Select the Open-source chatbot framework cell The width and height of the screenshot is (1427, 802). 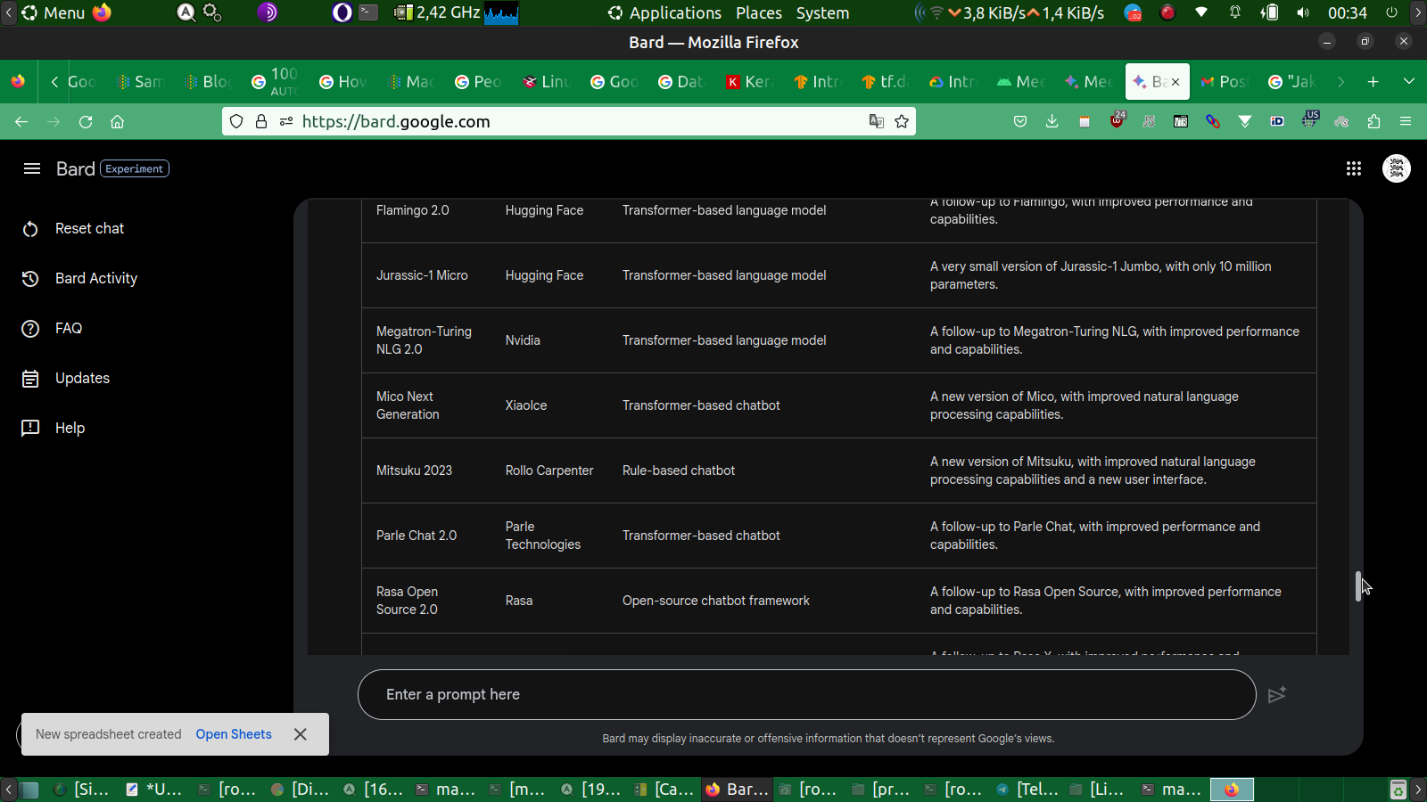[x=716, y=601]
